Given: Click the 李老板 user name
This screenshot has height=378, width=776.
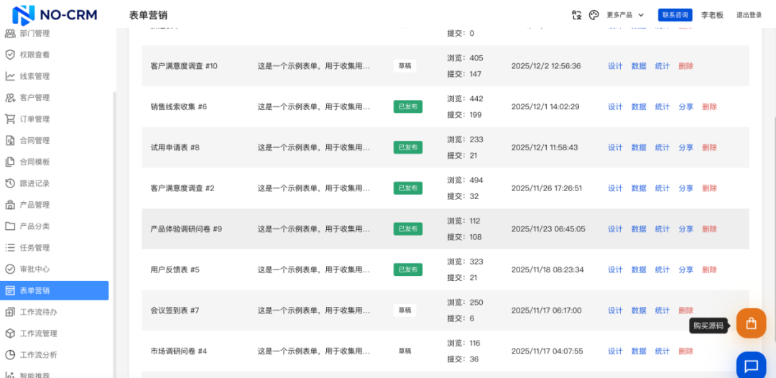Looking at the screenshot, I should pos(712,15).
